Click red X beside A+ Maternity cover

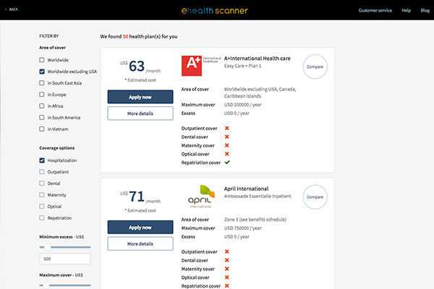(x=226, y=145)
